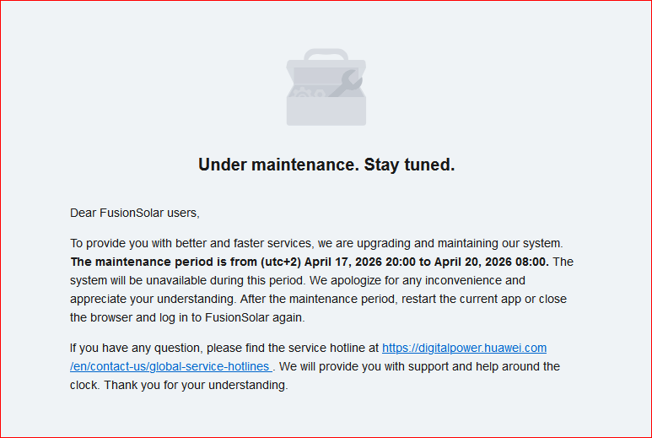Click the "Under maintenance. Stay tuned." heading
The width and height of the screenshot is (652, 438).
tap(326, 165)
